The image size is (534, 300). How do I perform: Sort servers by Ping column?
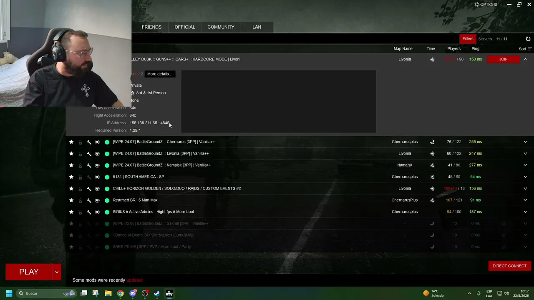coord(475,49)
